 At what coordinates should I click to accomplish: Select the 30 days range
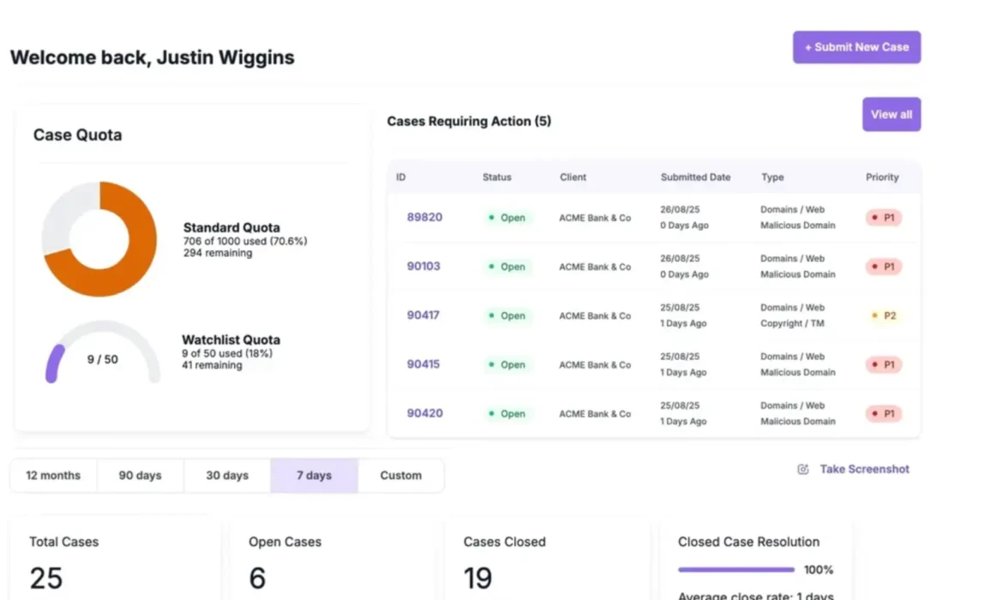coord(226,475)
